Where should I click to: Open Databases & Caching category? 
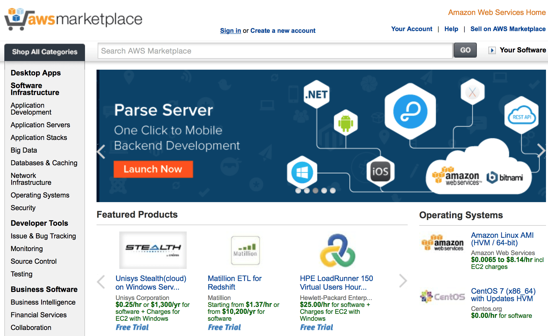pyautogui.click(x=44, y=163)
